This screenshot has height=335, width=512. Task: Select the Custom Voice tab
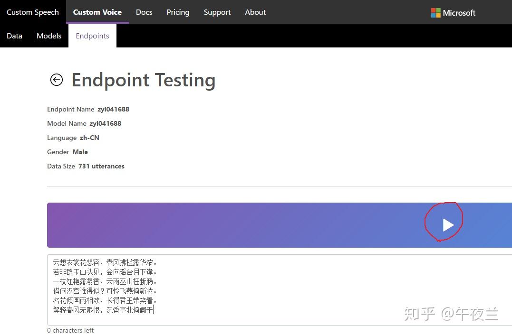(97, 12)
